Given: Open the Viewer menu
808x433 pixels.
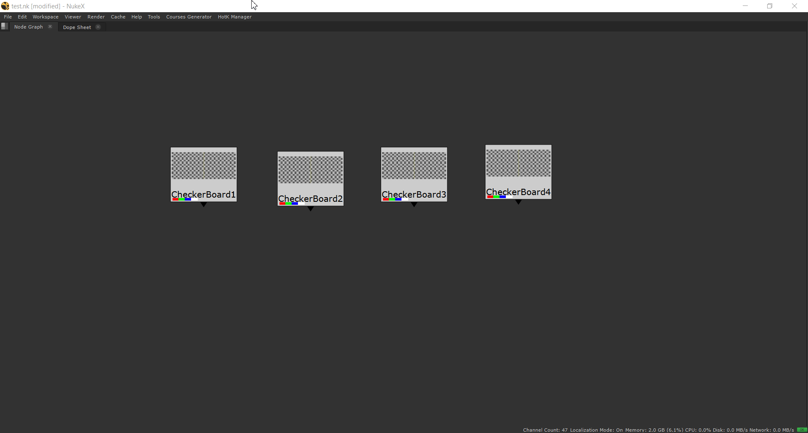Looking at the screenshot, I should 73,17.
